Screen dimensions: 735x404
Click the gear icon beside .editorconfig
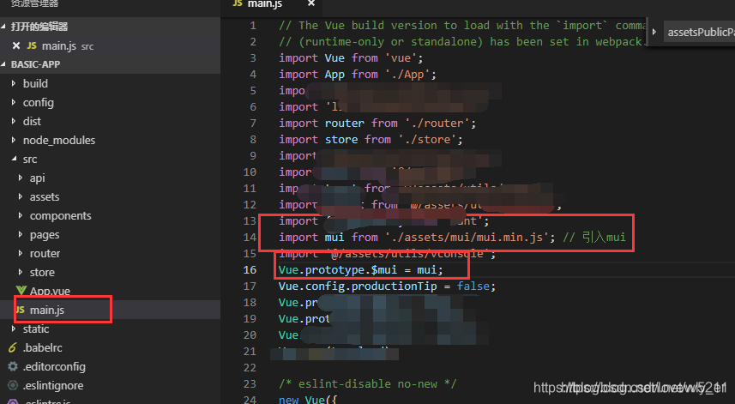click(13, 366)
